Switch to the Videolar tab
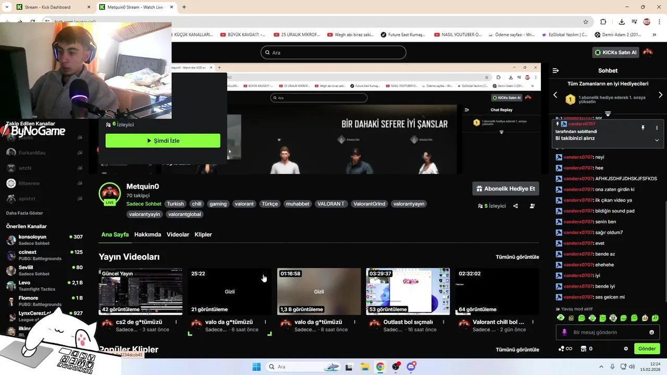Viewport: 667px width, 375px height. [178, 234]
